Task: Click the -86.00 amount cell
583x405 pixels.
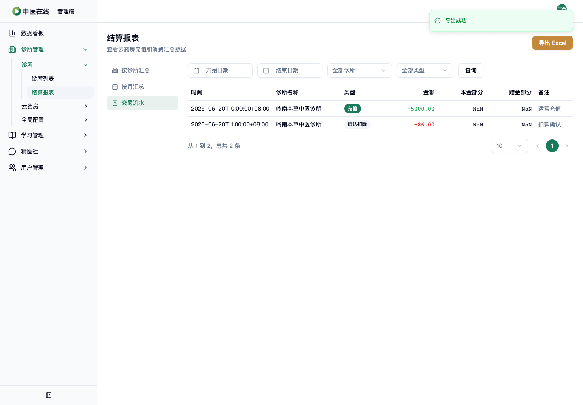Action: click(424, 124)
